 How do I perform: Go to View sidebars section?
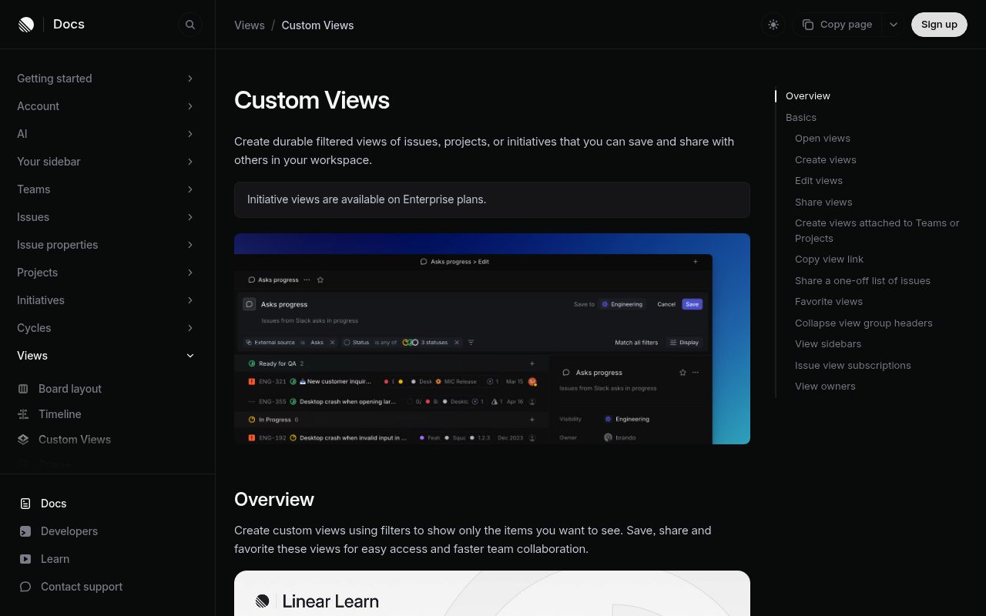point(828,344)
